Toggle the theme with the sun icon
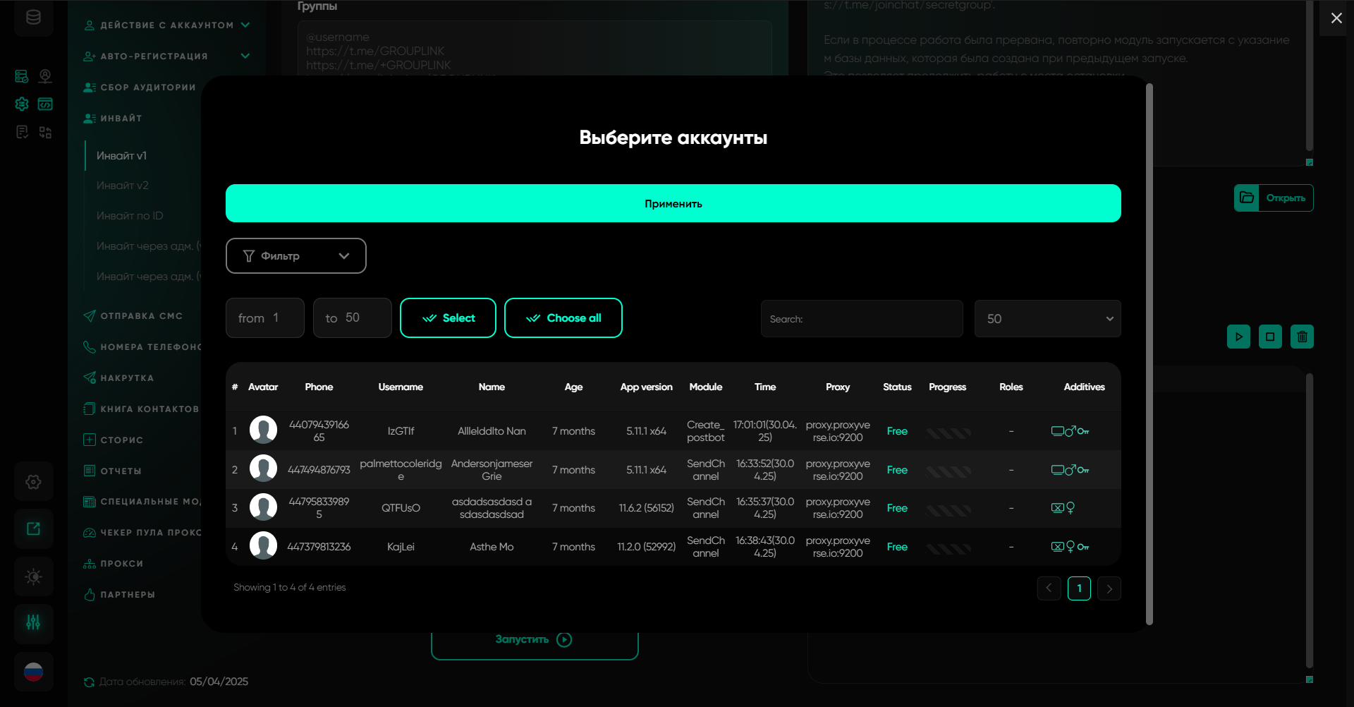This screenshot has width=1354, height=707. point(33,576)
